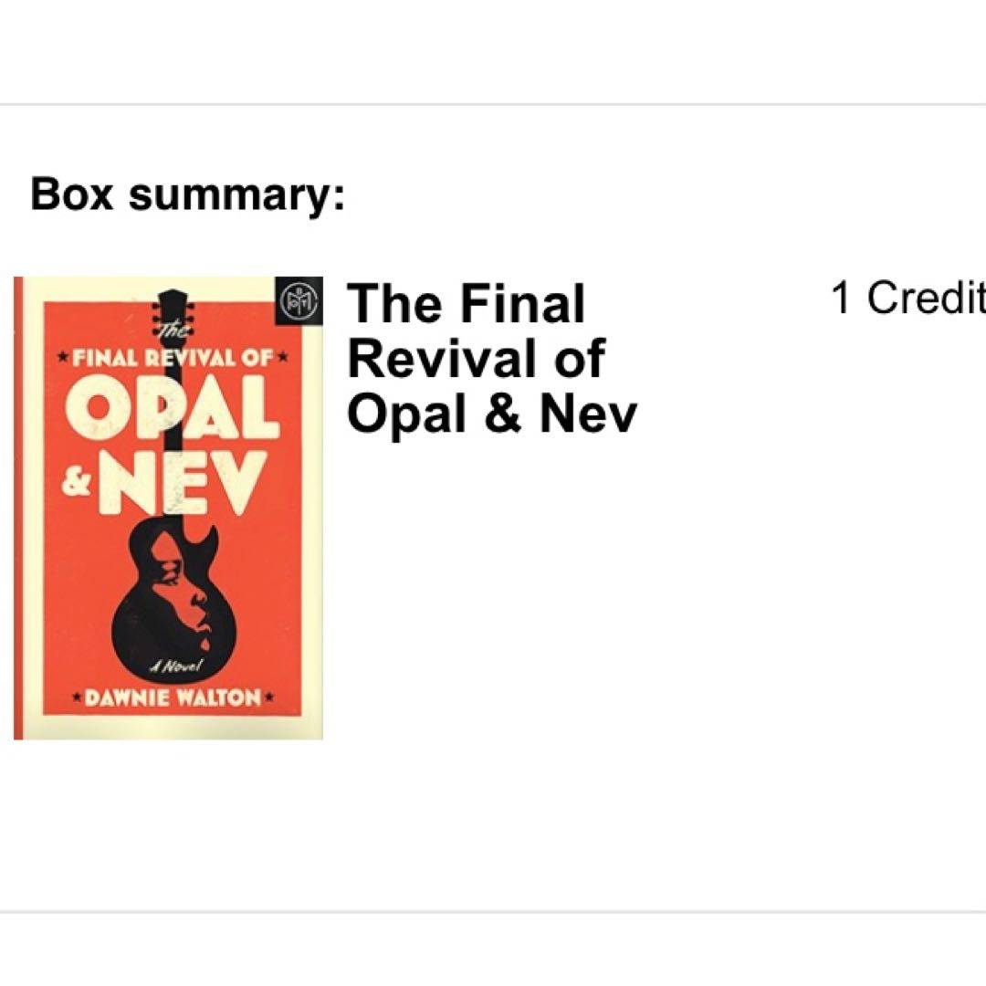The image size is (986, 986).
Task: Click the Box summary heading
Action: click(x=188, y=194)
